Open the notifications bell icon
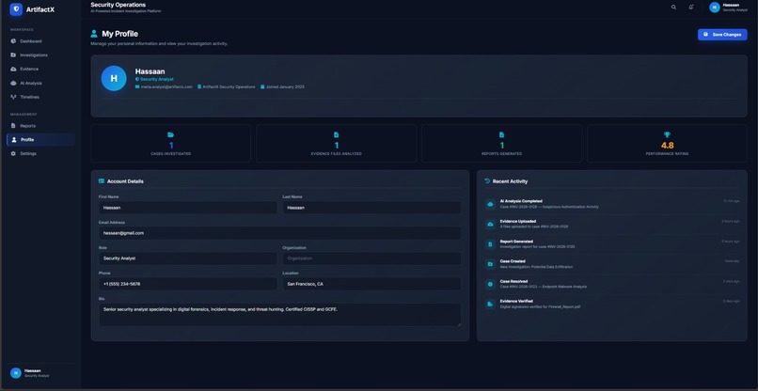This screenshot has height=391, width=758. (691, 8)
